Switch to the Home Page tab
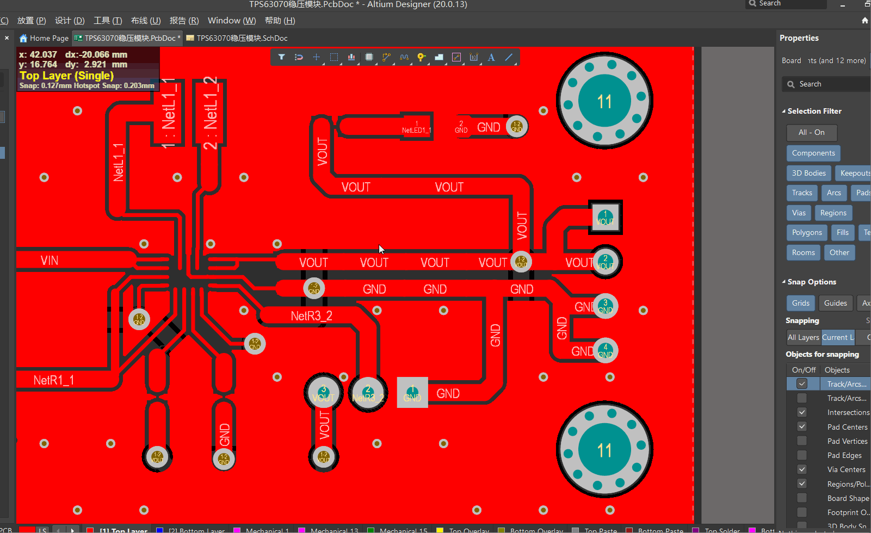 pyautogui.click(x=44, y=38)
